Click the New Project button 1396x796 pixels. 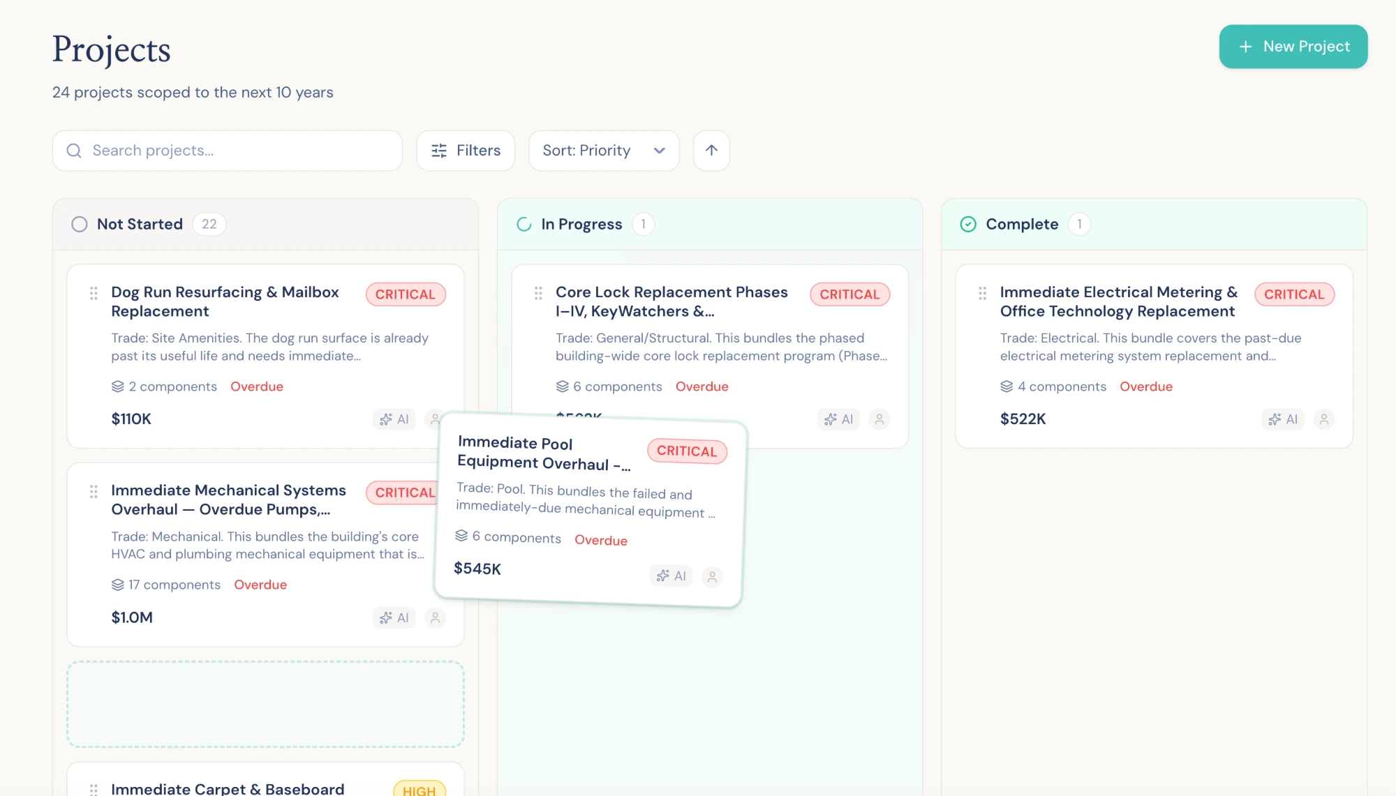[x=1293, y=47]
